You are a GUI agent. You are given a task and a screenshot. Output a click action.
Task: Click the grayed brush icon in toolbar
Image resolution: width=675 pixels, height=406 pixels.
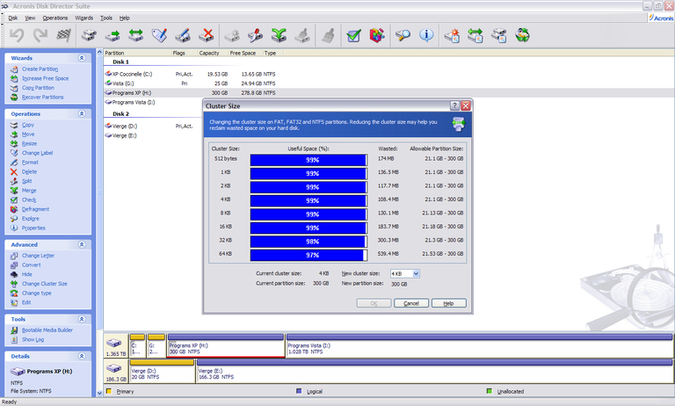(x=328, y=35)
